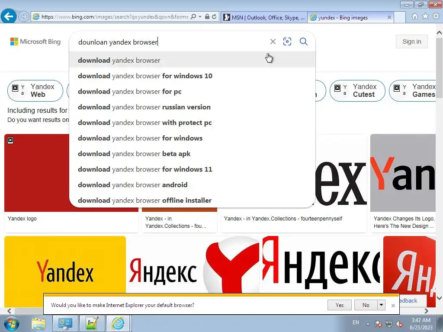Click the Microsoft Bing logo
443x332 pixels.
35,41
